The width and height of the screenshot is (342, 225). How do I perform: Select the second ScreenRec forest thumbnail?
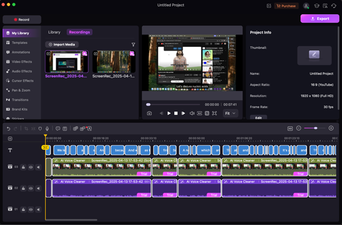114,62
